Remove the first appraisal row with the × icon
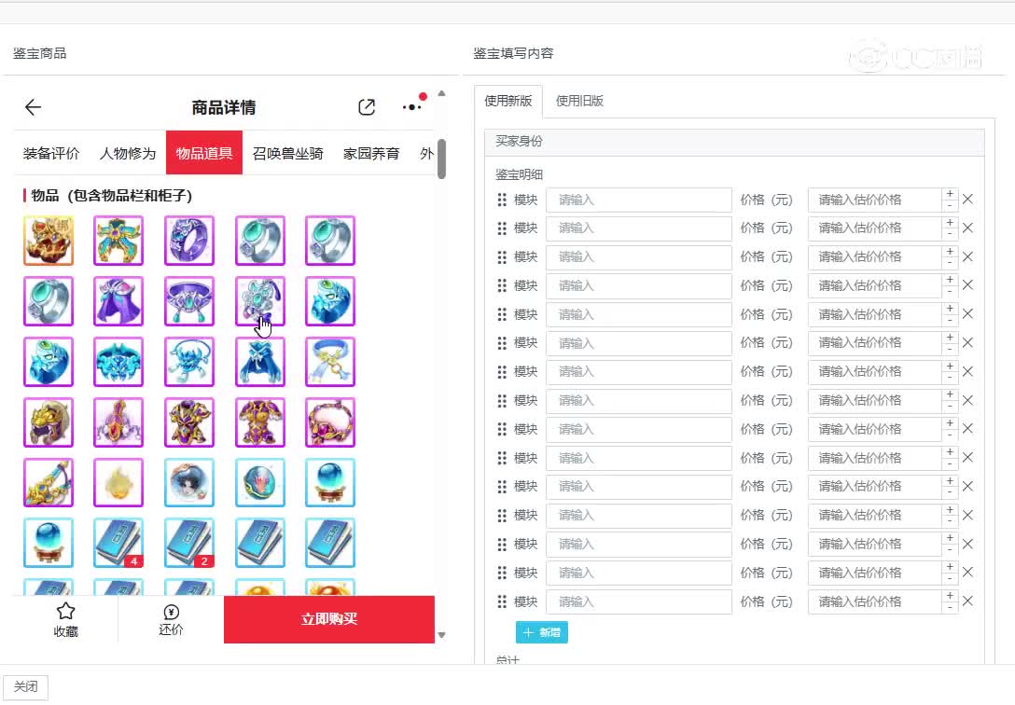 (x=967, y=200)
